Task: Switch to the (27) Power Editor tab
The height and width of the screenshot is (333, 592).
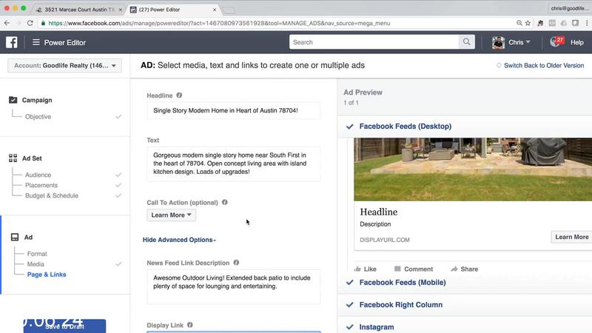Action: coord(172,10)
